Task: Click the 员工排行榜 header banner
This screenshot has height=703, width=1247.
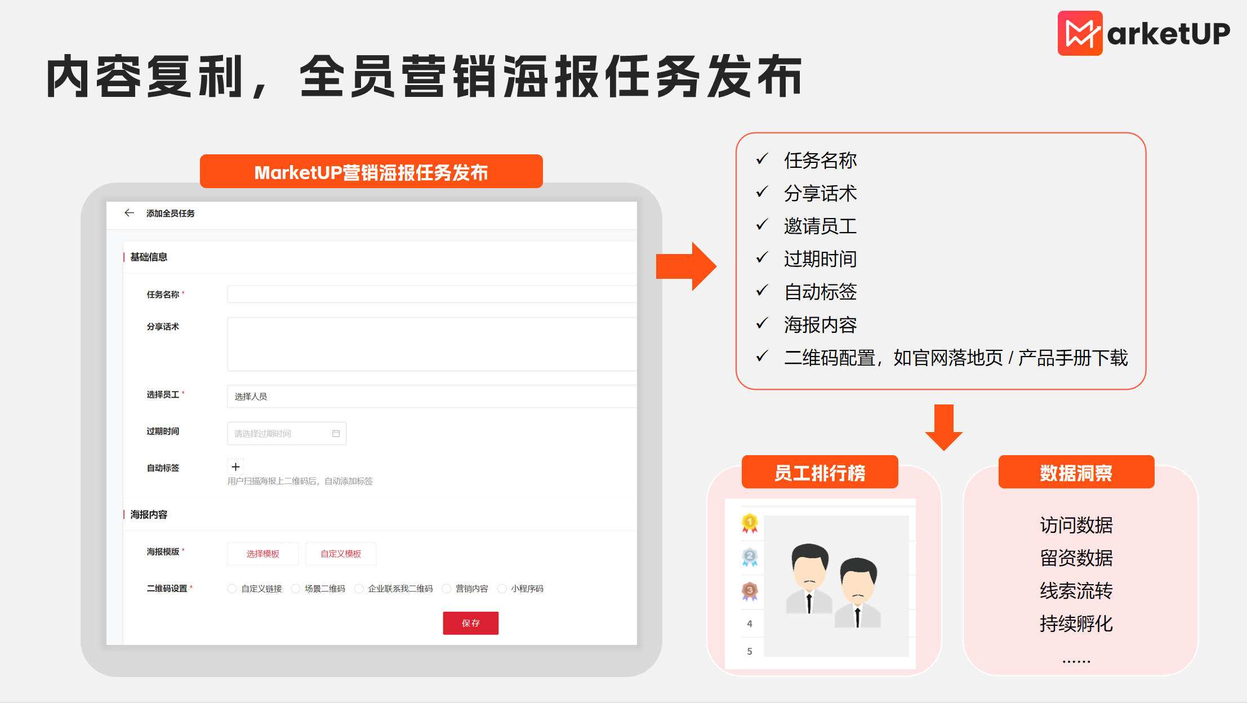Action: pyautogui.click(x=820, y=472)
